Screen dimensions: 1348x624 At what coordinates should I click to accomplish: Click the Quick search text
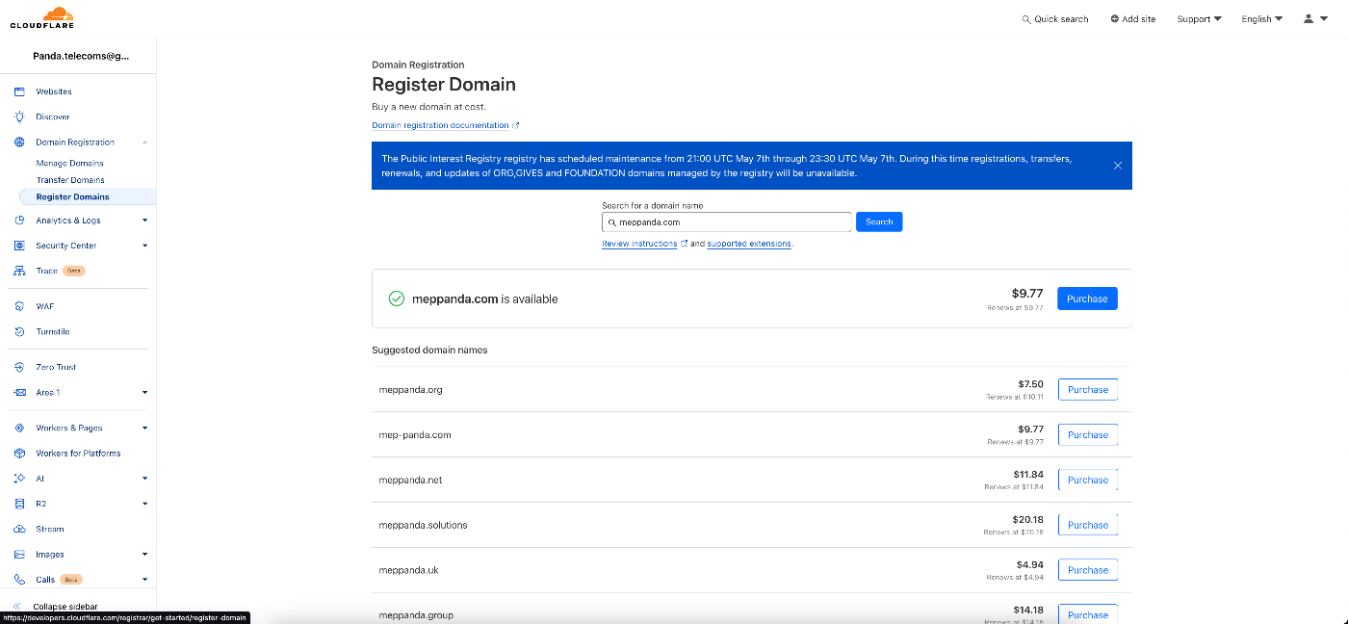(1061, 19)
